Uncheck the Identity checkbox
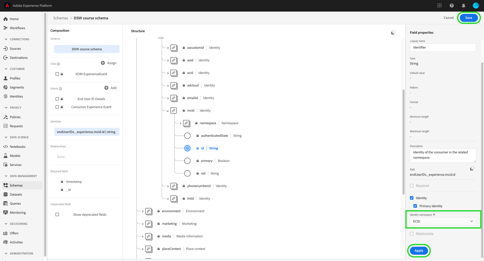This screenshot has width=484, height=261. (x=412, y=198)
